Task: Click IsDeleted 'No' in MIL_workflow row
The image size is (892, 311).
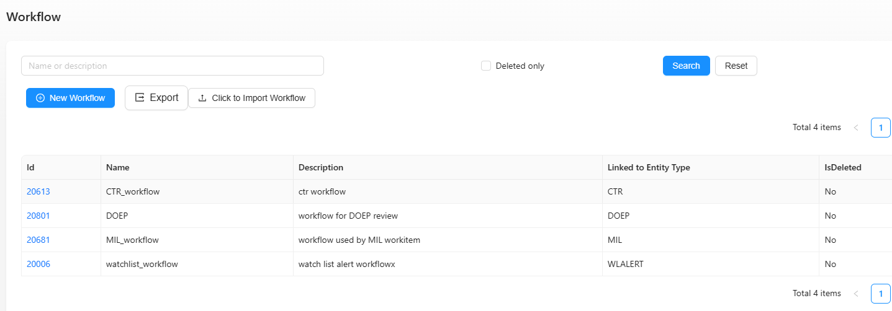Action: tap(831, 240)
